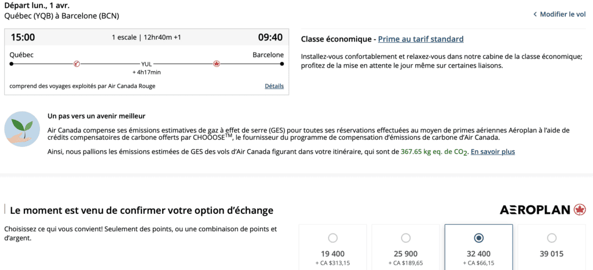Click the + CA $66,15 price label
Image resolution: width=593 pixels, height=270 pixels.
[x=478, y=264]
